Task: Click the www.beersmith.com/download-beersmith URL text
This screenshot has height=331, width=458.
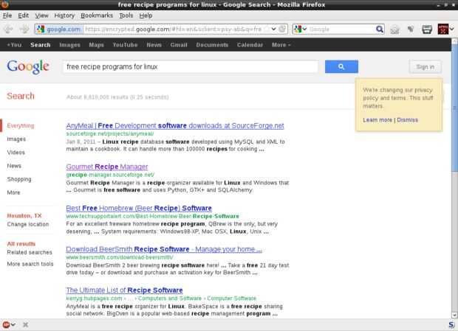Action: [120, 257]
